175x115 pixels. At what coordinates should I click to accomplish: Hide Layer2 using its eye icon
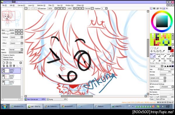point(3,76)
